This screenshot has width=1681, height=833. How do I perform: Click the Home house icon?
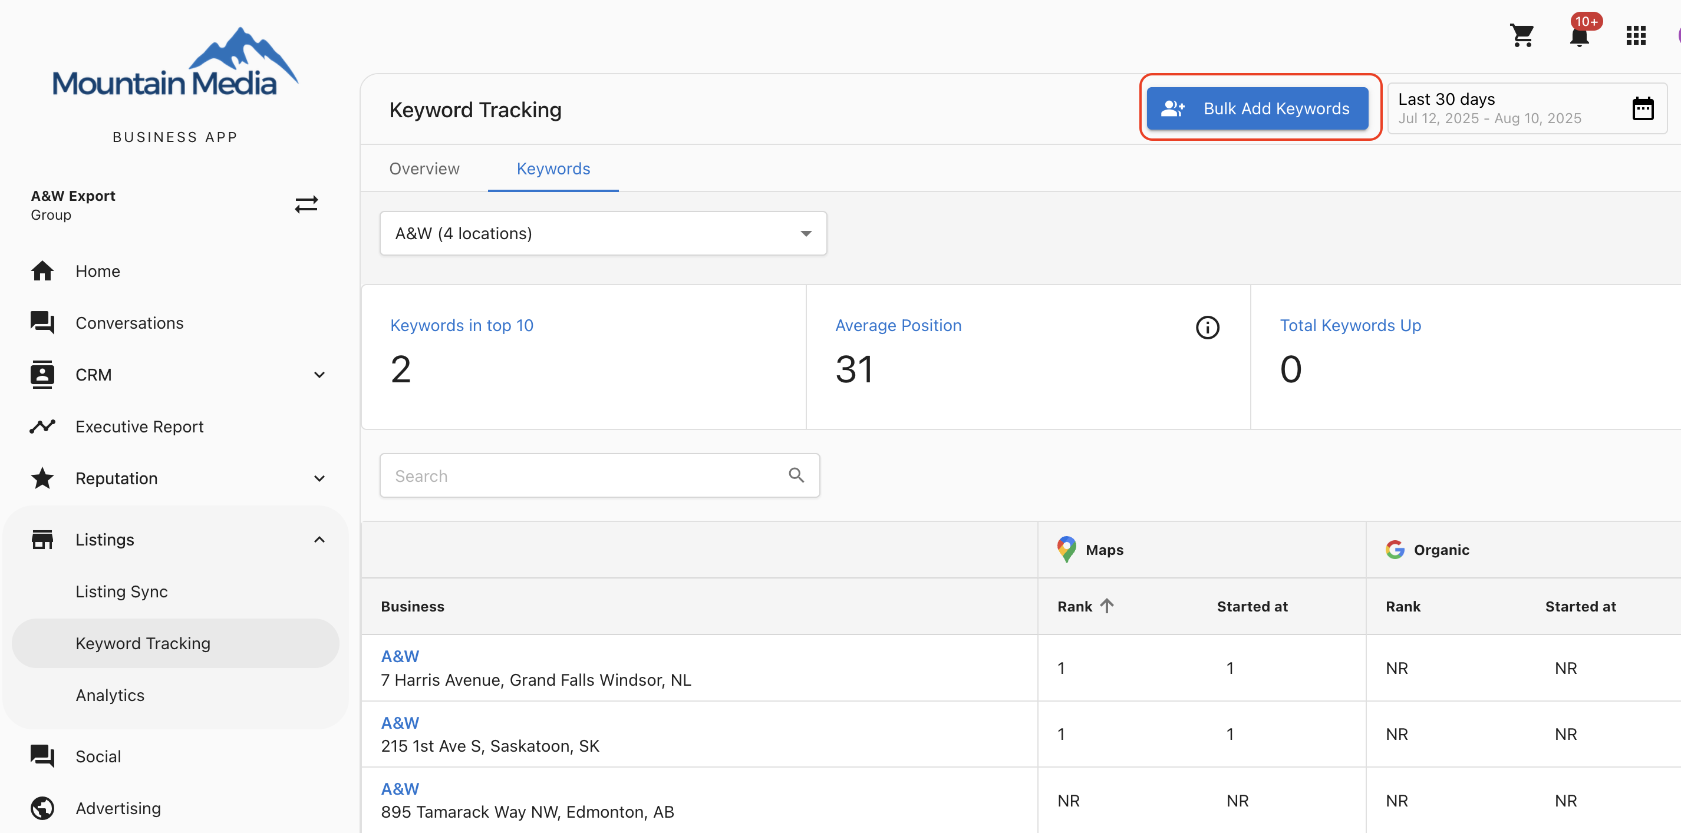click(x=42, y=271)
